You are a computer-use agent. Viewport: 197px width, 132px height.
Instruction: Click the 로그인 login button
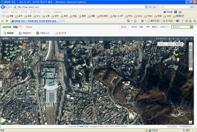point(124,27)
